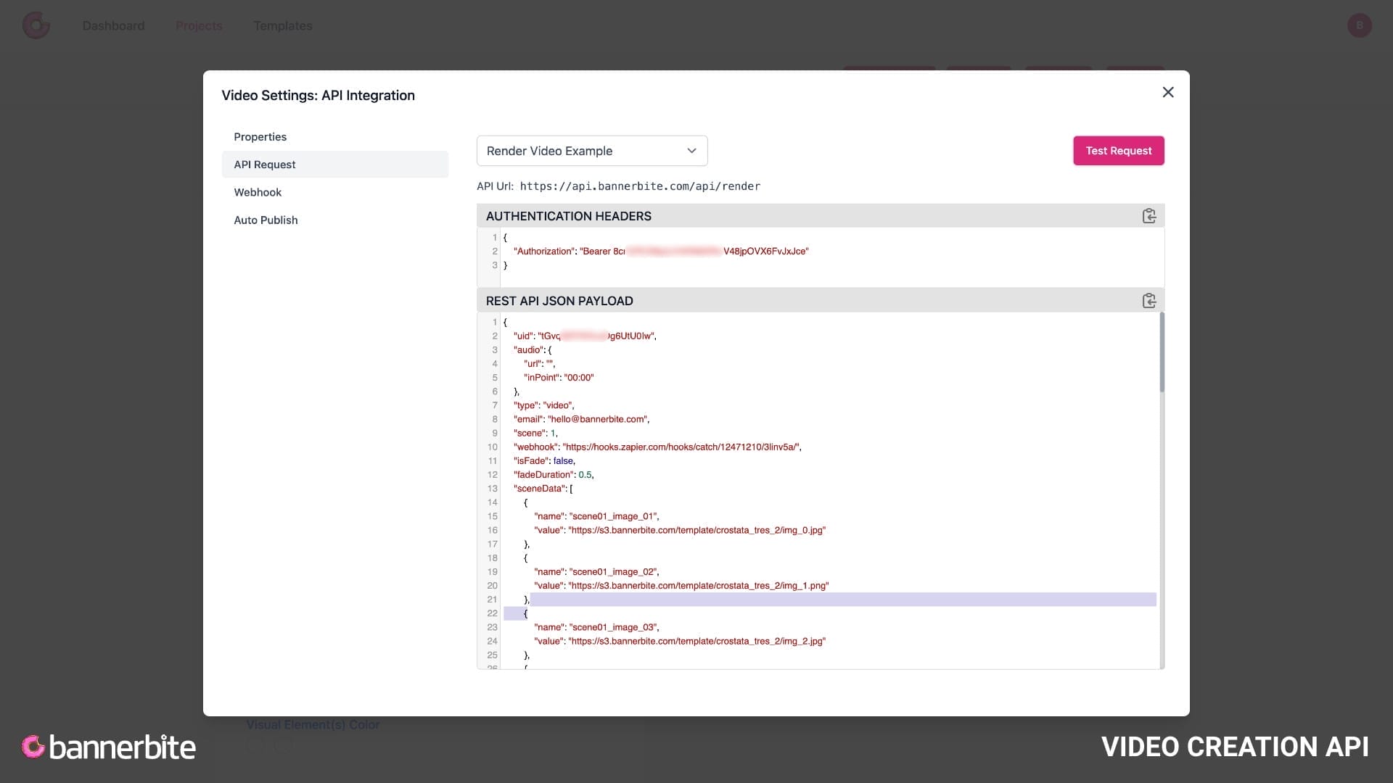Click the webhook Zapier URL line
Viewport: 1393px width, 783px height.
pyautogui.click(x=657, y=447)
